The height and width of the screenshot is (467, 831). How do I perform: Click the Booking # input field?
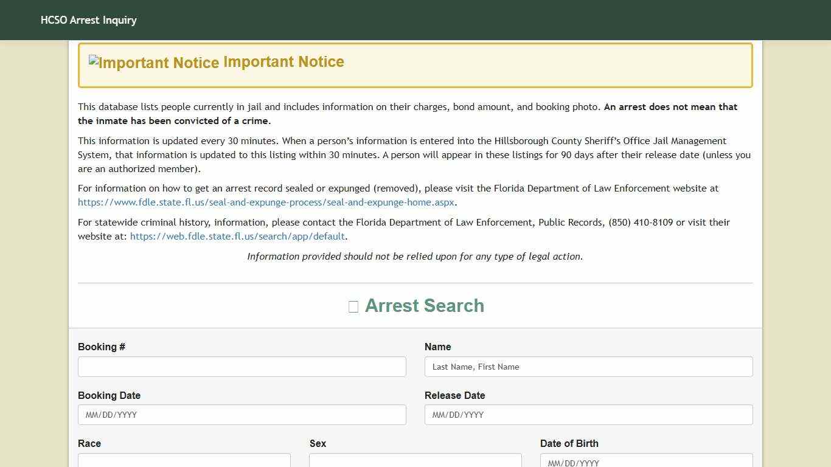(242, 367)
